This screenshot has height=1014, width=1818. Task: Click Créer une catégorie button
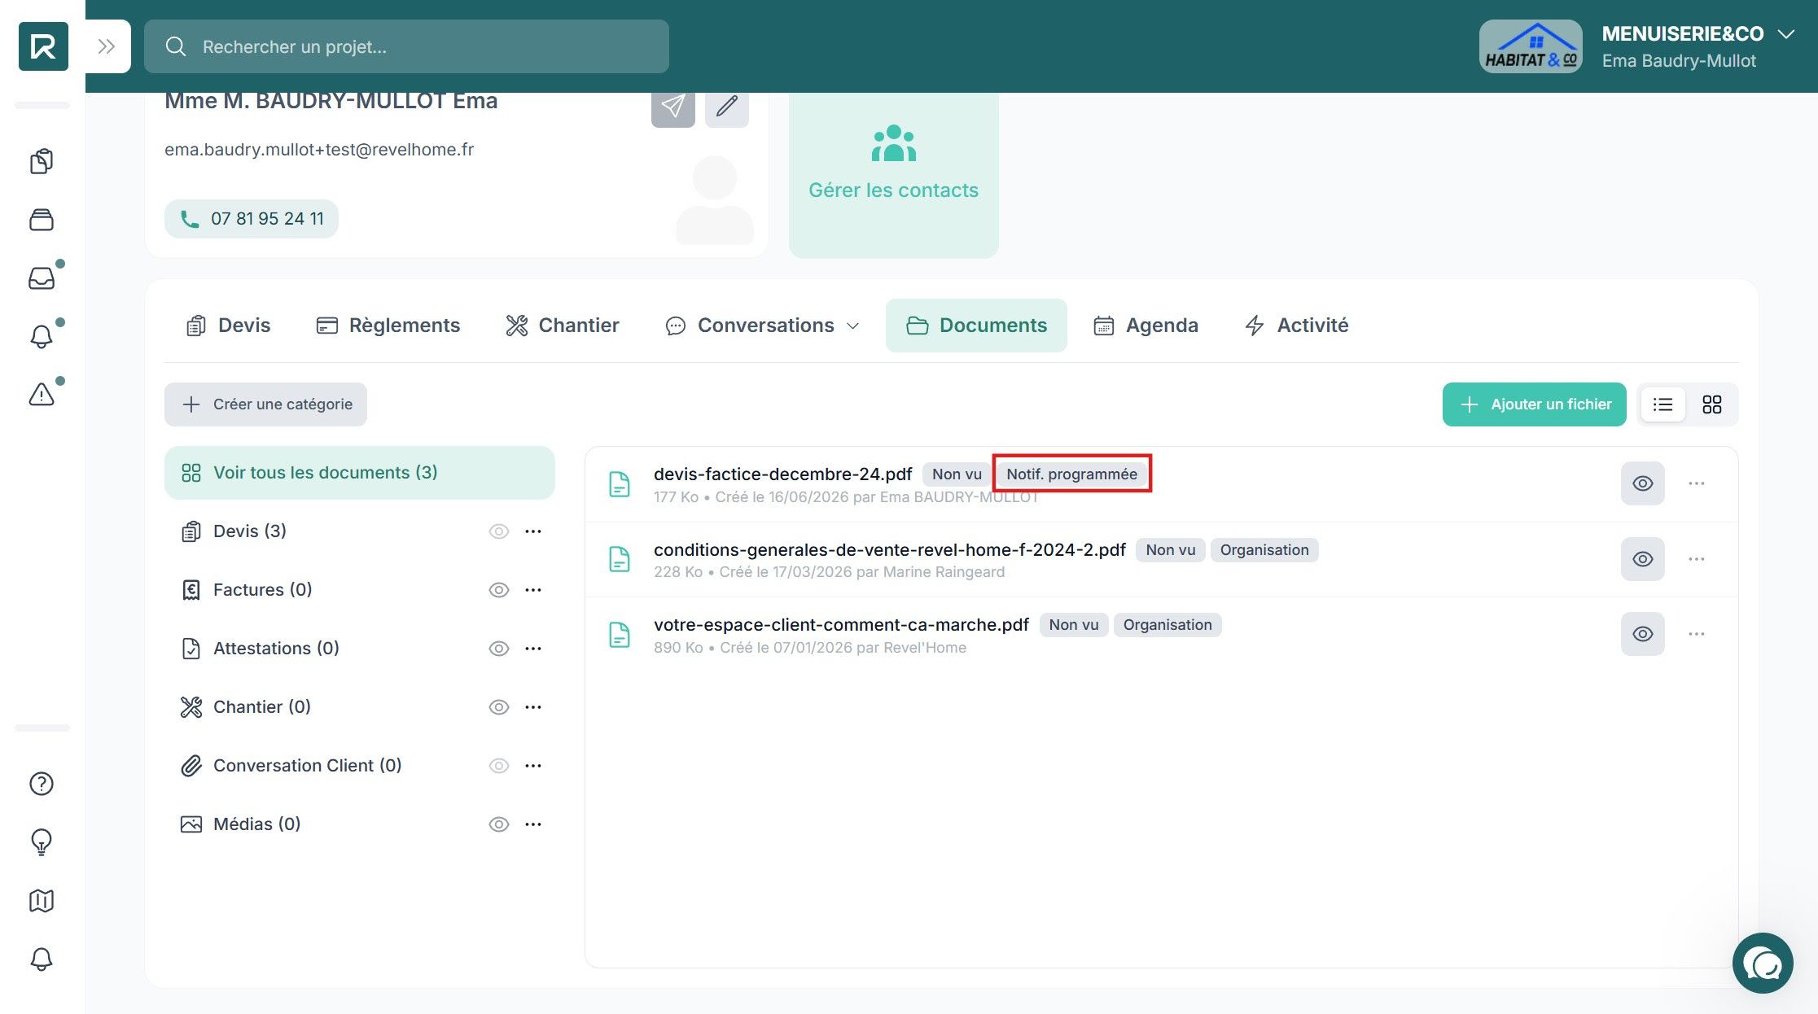click(265, 404)
